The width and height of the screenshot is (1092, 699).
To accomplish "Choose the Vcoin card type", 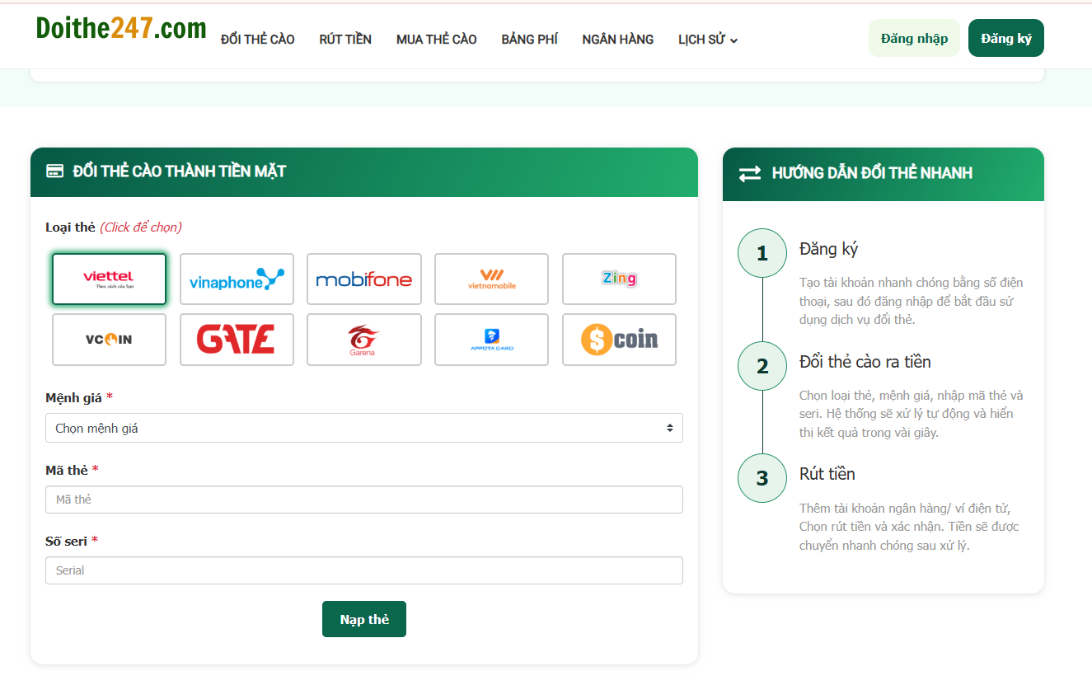I will coord(109,340).
